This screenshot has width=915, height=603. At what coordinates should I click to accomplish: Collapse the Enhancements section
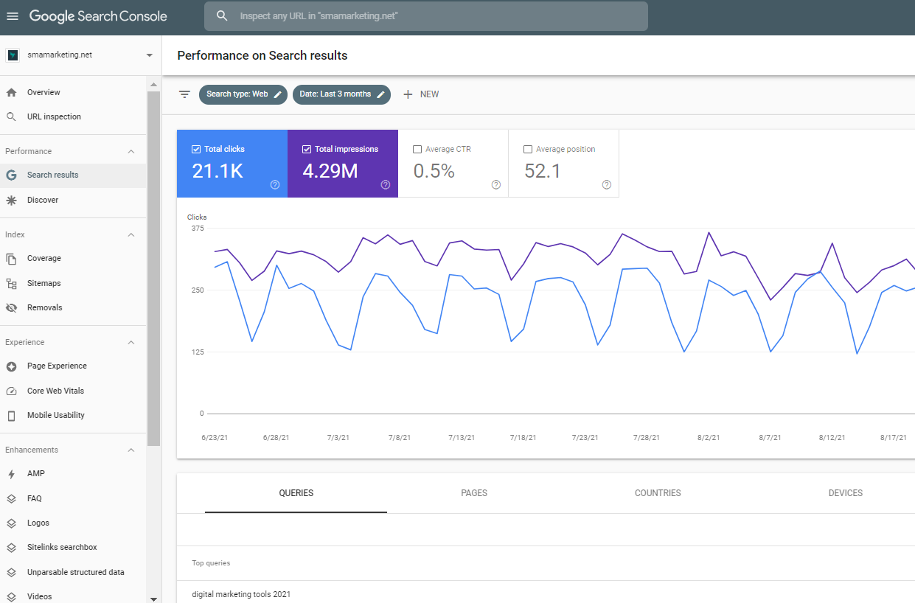(131, 450)
